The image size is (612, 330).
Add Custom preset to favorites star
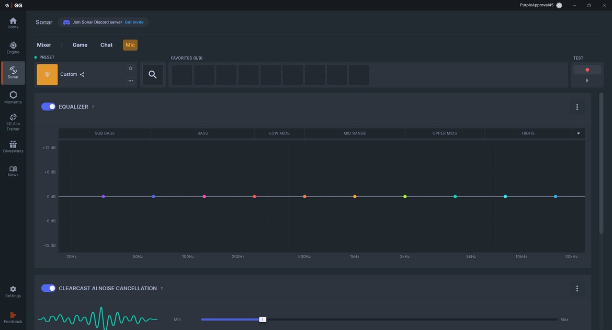[x=131, y=69]
